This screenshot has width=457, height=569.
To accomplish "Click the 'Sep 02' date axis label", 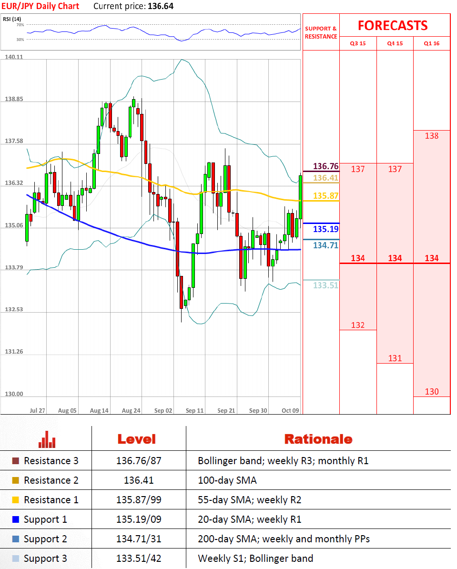I will click(x=163, y=411).
